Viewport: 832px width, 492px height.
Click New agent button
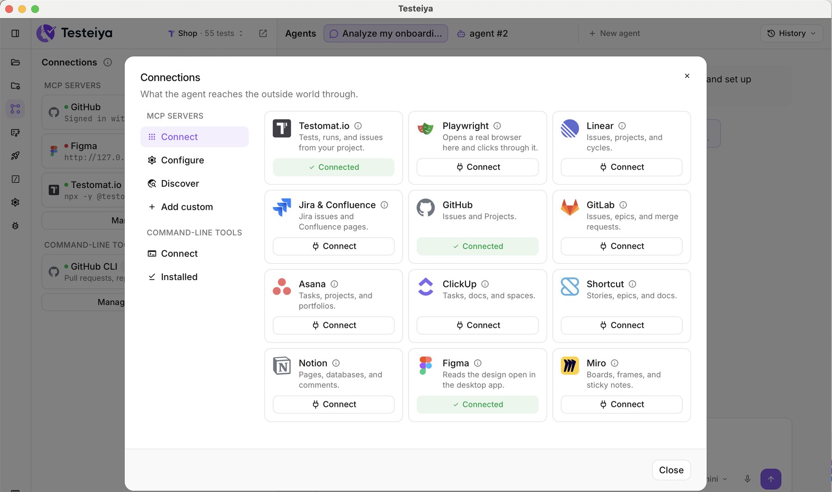(x=614, y=33)
